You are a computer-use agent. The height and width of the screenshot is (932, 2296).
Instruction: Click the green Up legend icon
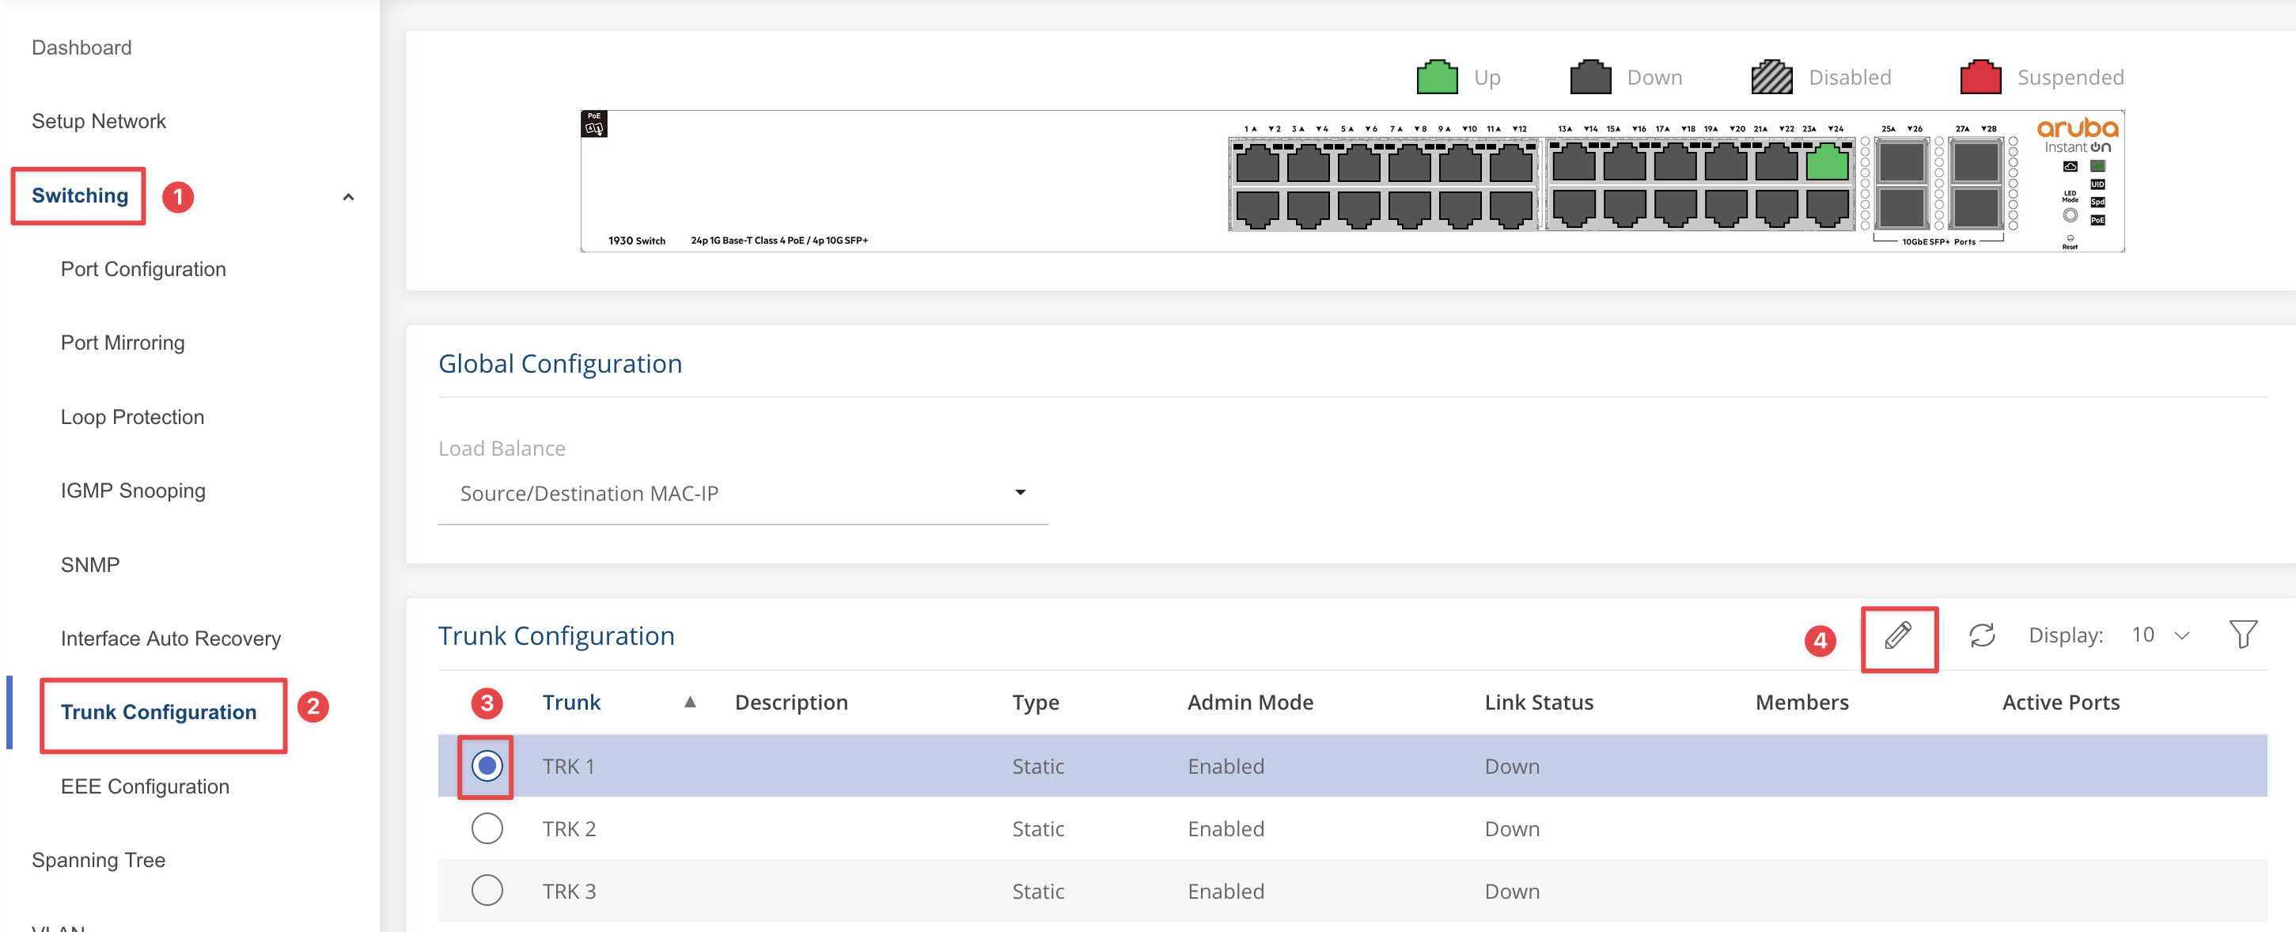(x=1437, y=77)
